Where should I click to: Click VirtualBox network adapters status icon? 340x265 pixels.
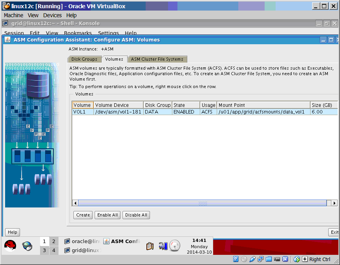(x=260, y=259)
